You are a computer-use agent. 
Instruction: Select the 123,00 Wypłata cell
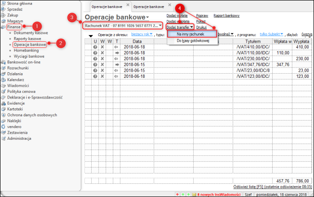click(x=302, y=76)
